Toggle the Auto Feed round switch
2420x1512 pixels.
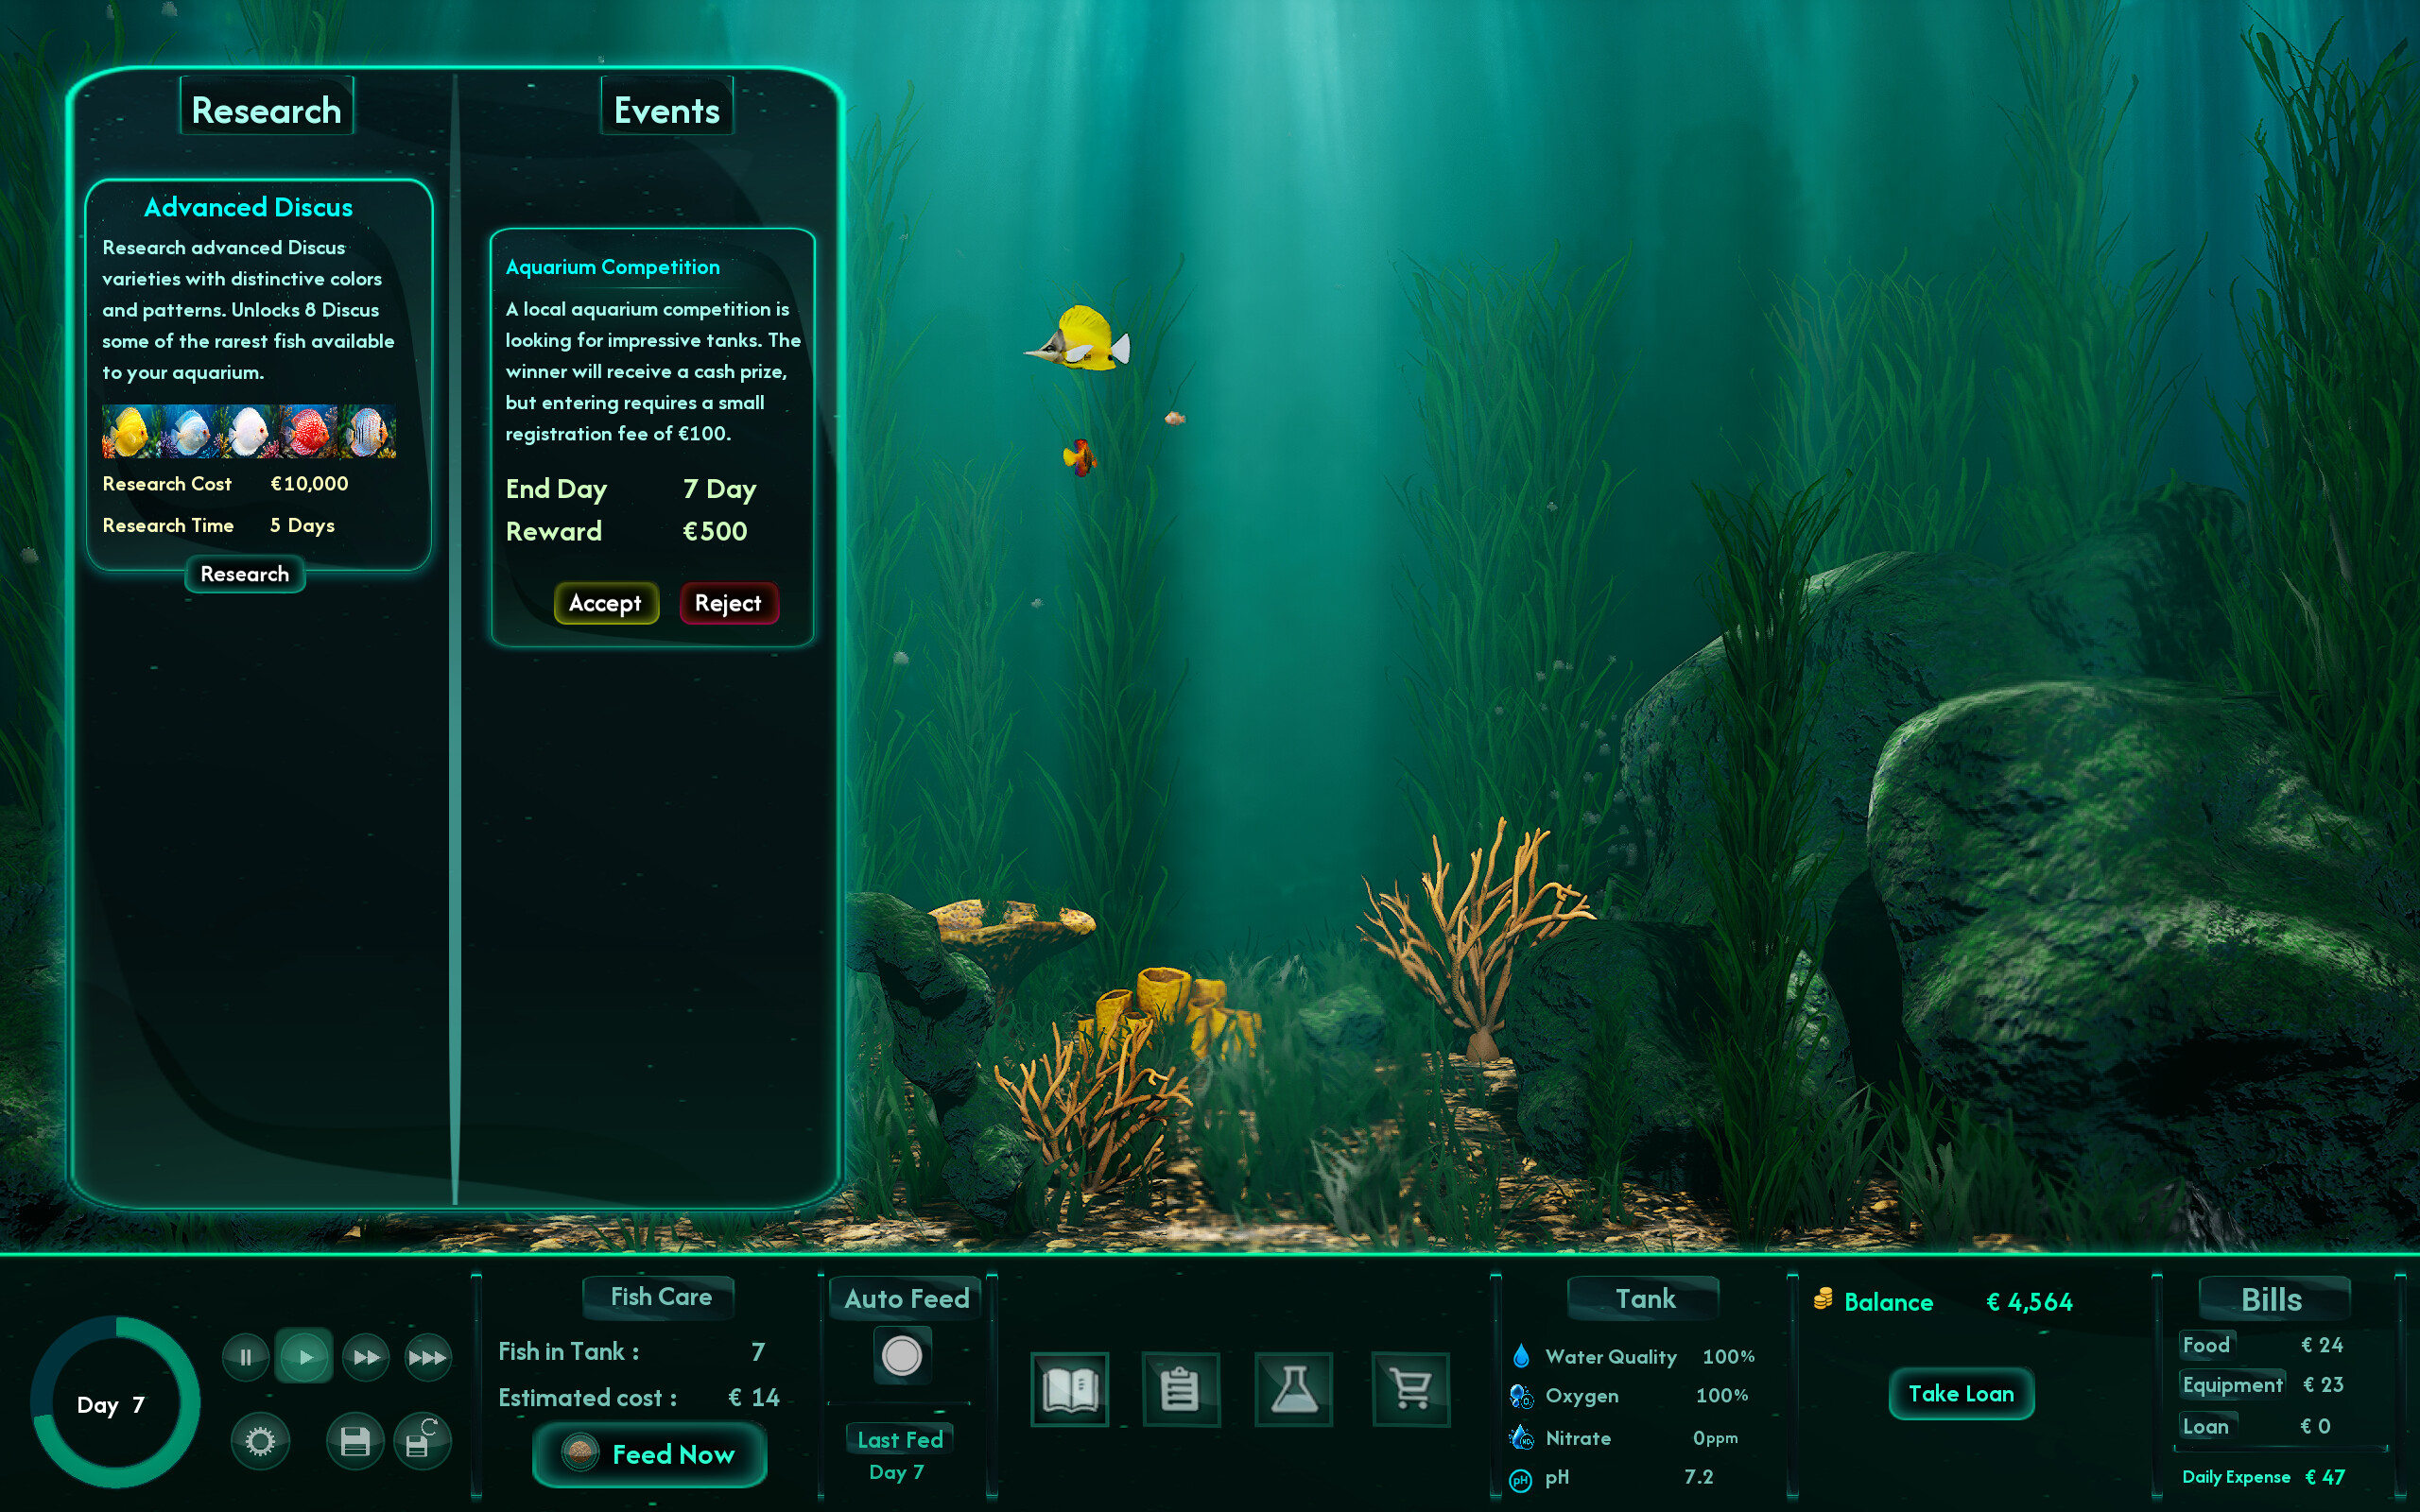click(902, 1356)
